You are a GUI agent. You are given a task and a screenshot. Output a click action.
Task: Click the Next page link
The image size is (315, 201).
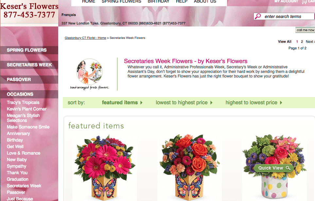point(310,42)
